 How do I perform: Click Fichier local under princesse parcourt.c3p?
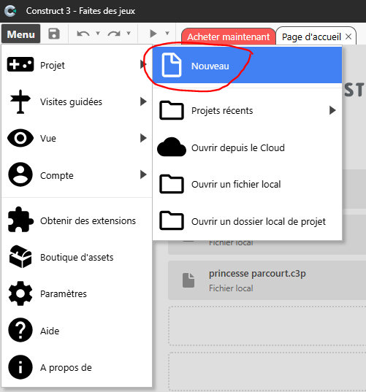tap(231, 288)
